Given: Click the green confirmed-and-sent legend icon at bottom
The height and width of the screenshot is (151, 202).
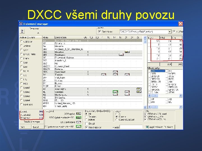Looking at the screenshot, I should tap(79, 127).
